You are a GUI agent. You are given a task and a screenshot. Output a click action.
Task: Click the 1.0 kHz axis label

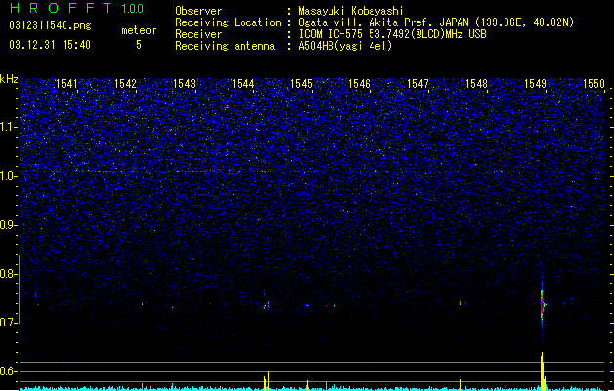coord(9,176)
